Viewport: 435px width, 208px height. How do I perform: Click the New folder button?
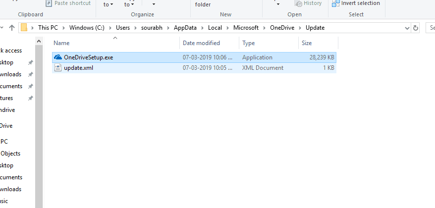tap(203, 4)
